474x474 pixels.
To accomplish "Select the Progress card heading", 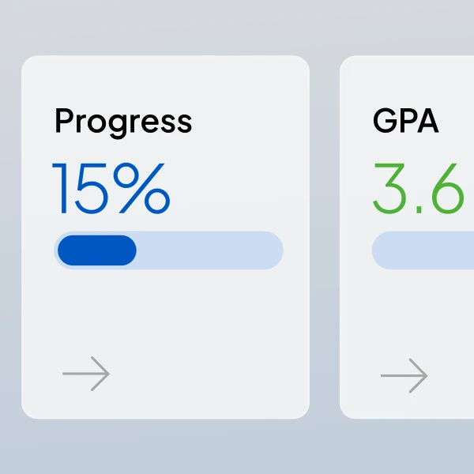I will coord(123,122).
